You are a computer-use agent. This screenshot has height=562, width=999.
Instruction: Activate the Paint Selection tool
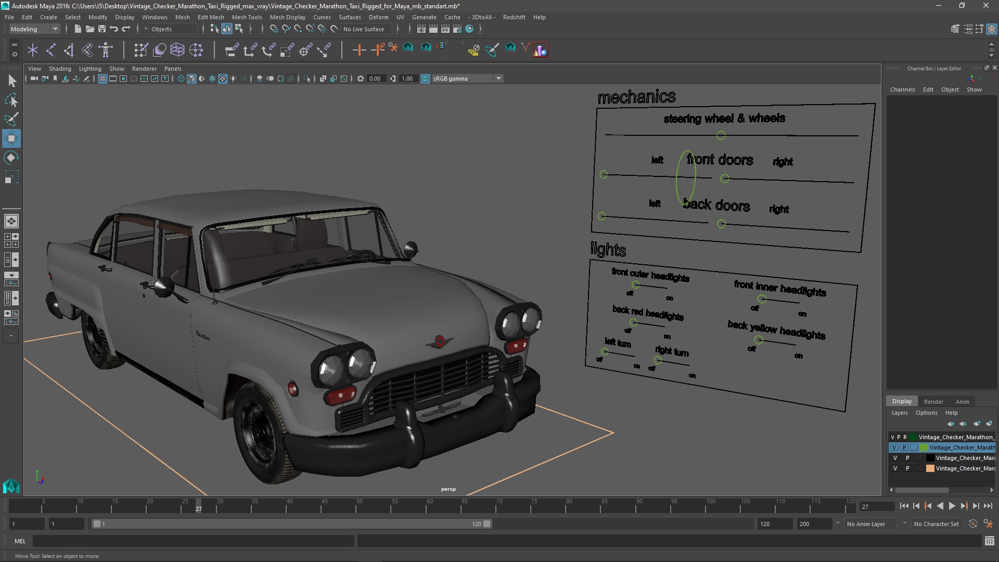(x=11, y=119)
